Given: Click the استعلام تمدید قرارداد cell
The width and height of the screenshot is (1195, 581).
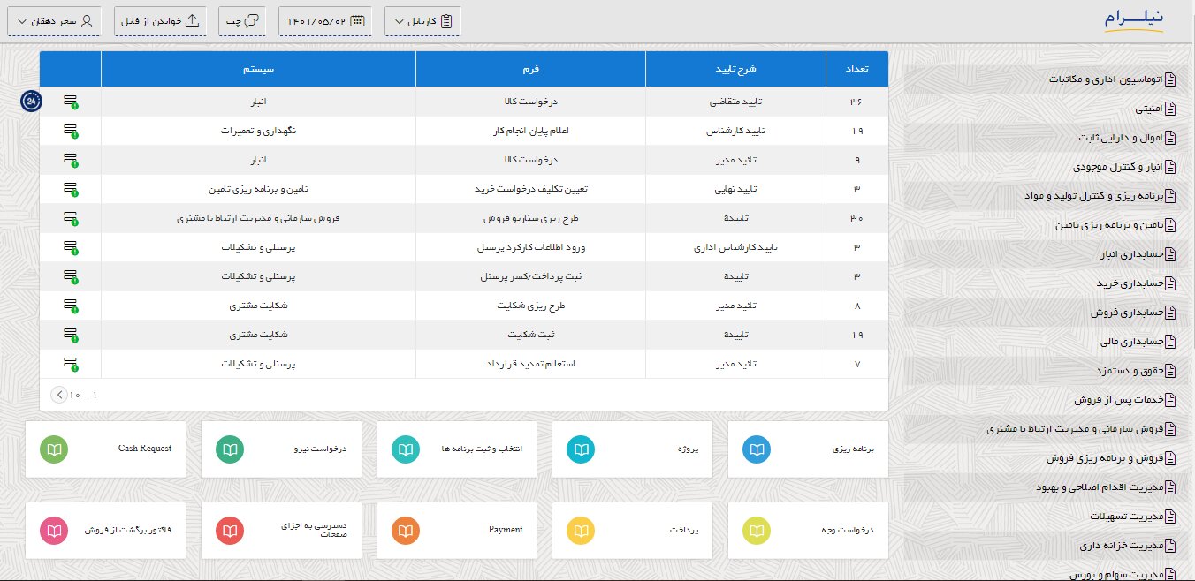Looking at the screenshot, I should [x=530, y=364].
